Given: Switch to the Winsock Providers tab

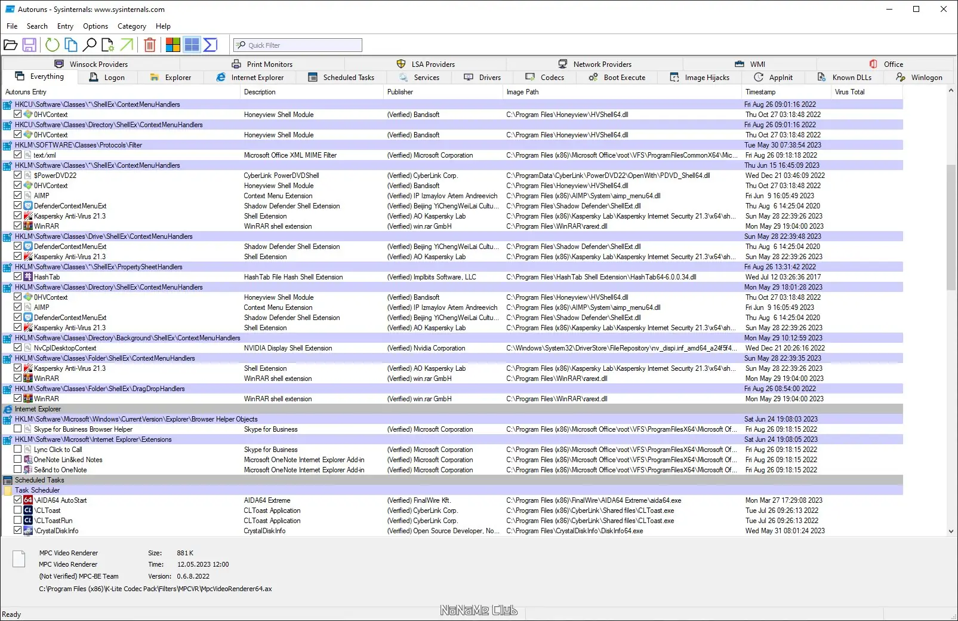Looking at the screenshot, I should (x=91, y=64).
